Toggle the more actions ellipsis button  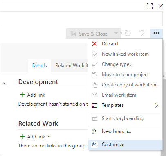tap(156, 33)
